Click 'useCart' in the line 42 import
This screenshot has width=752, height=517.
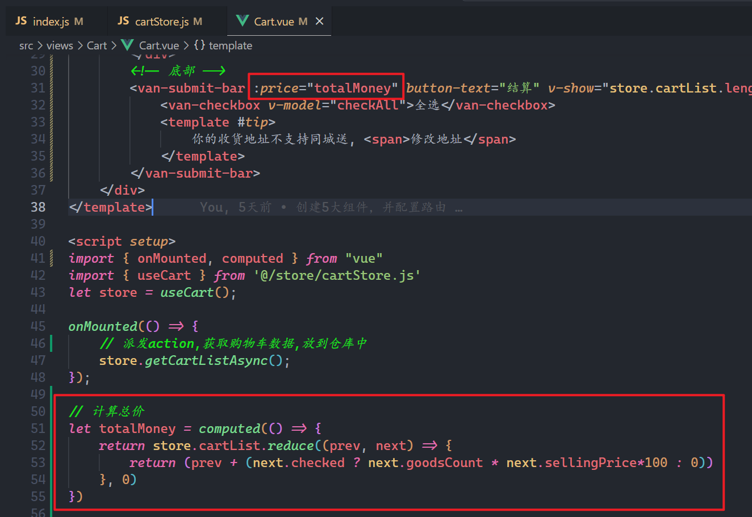point(164,275)
